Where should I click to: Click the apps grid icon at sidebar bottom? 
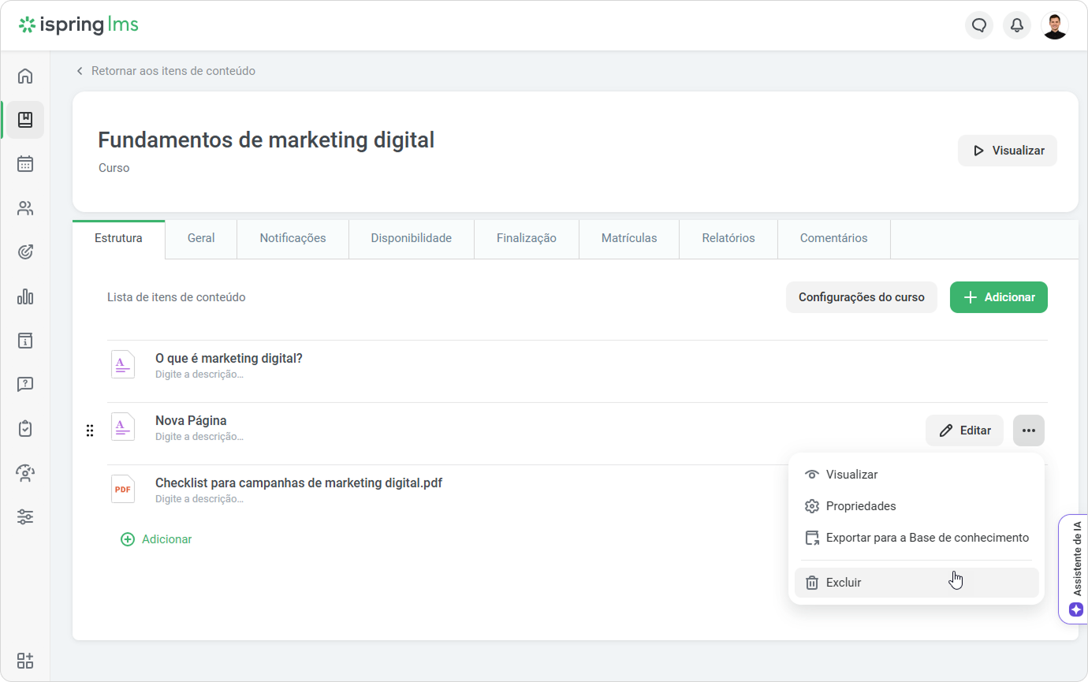pyautogui.click(x=25, y=661)
